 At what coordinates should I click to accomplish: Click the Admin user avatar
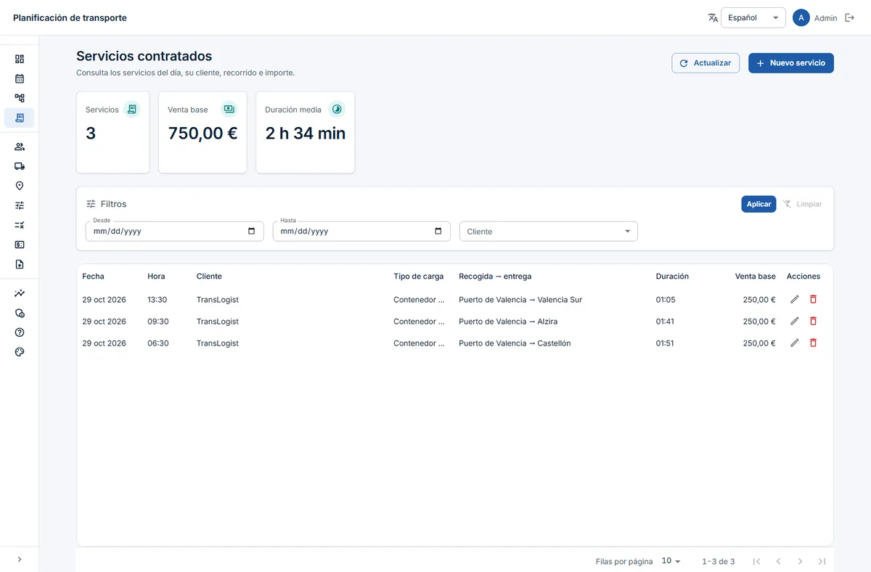801,18
